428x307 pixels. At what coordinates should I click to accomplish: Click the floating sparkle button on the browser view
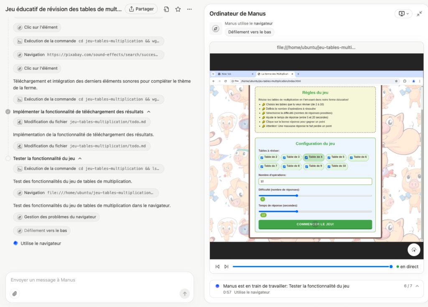[414, 250]
